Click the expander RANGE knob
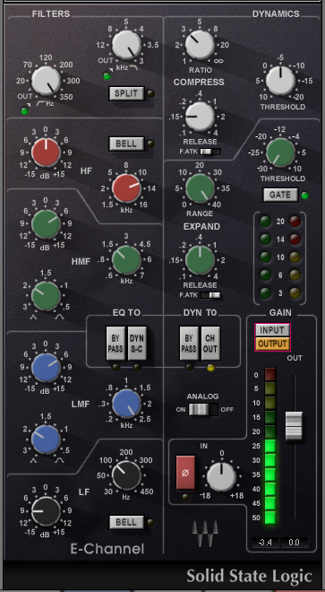The image size is (325, 592). click(200, 188)
